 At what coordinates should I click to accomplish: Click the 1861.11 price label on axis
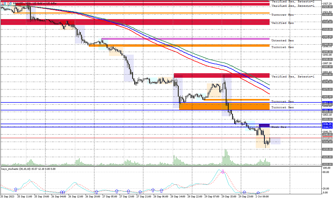coord(326,102)
